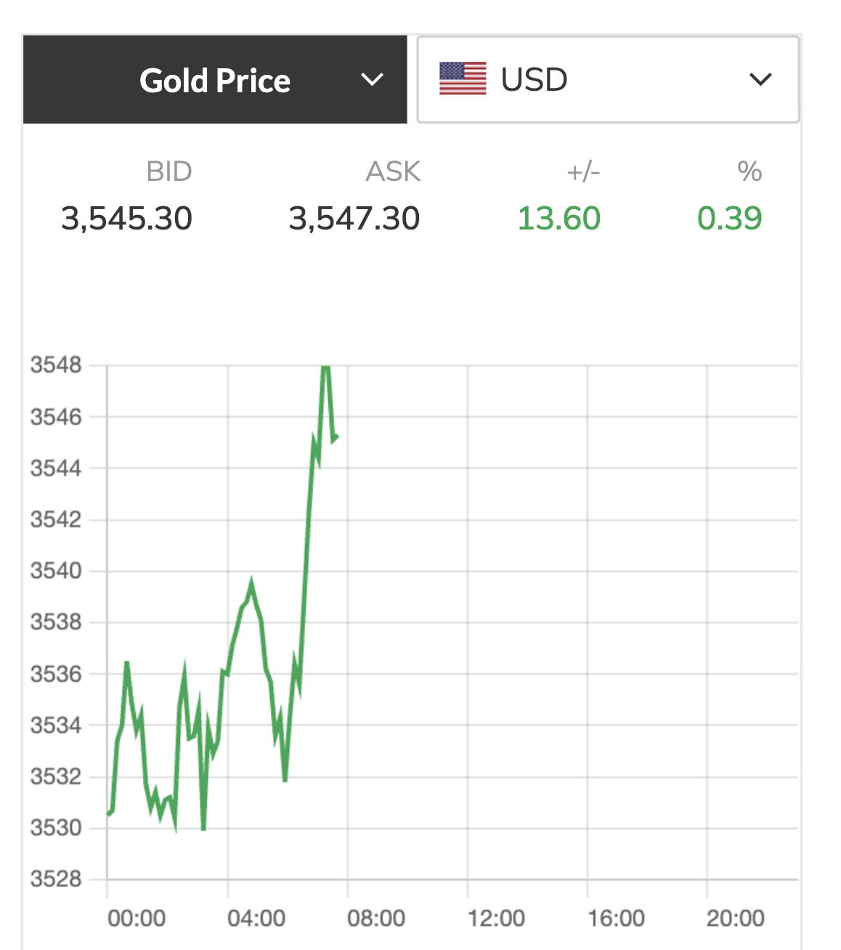This screenshot has height=950, width=841.
Task: Click the chart line's highest peak
Action: pyautogui.click(x=325, y=367)
